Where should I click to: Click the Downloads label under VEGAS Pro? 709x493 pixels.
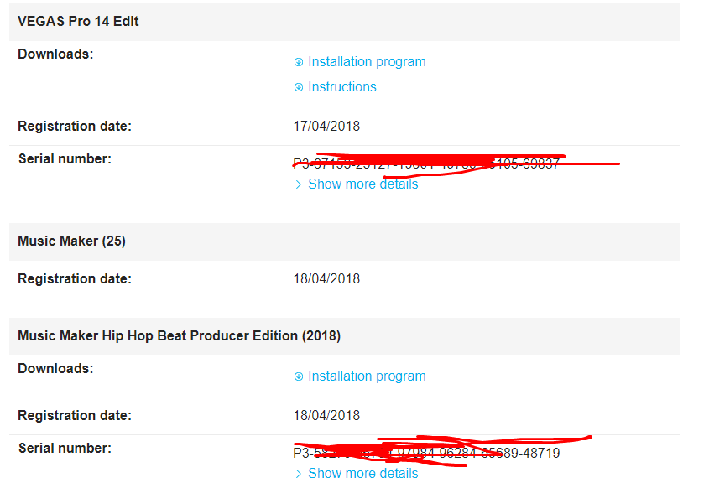coord(55,54)
